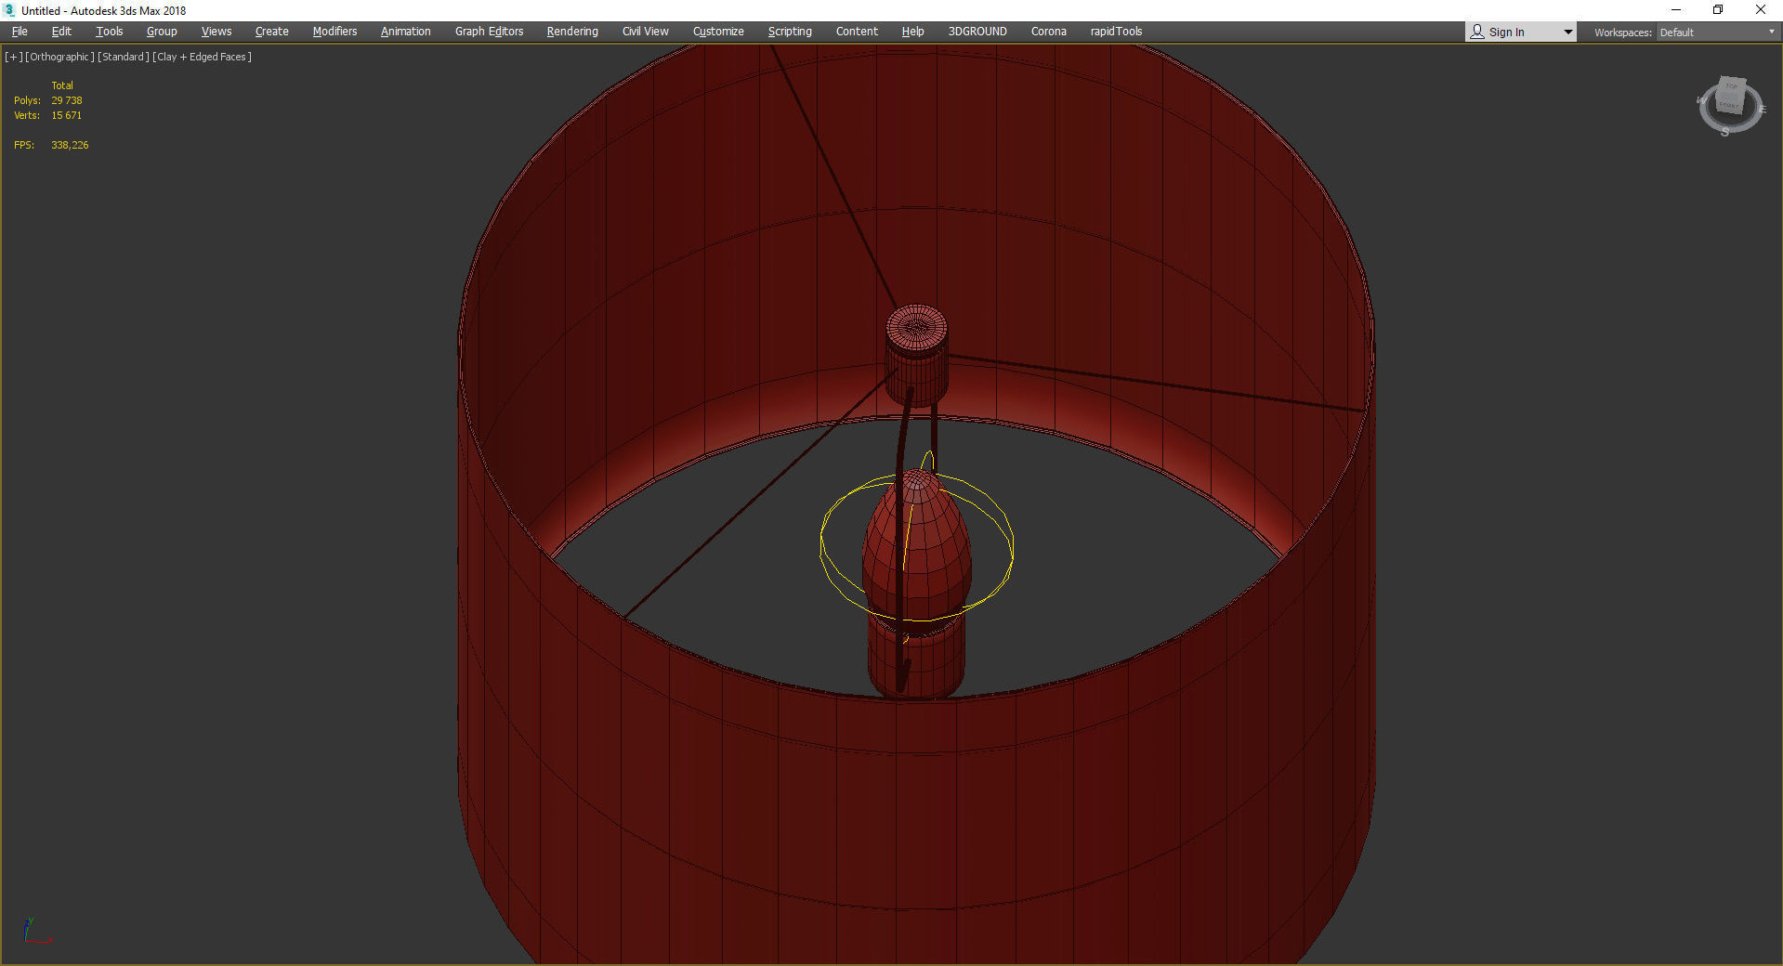The height and width of the screenshot is (966, 1783).
Task: Click the S compass letter on ViewCube ring
Action: click(1725, 132)
